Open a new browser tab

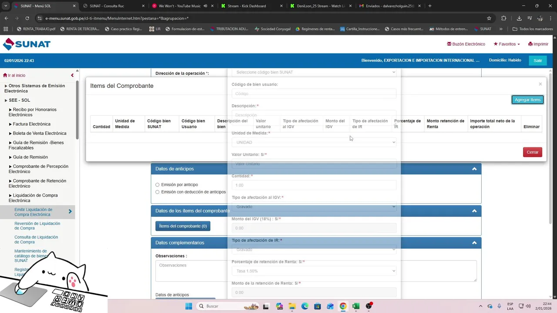pos(430,6)
